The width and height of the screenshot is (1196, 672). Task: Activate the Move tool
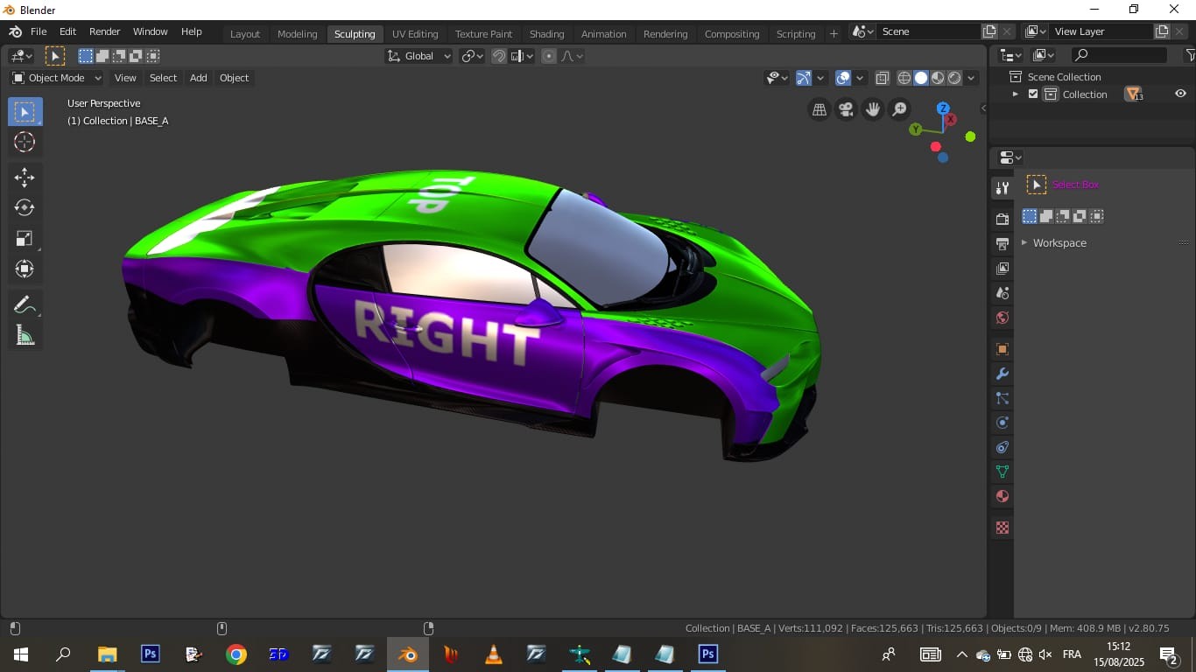click(x=25, y=178)
